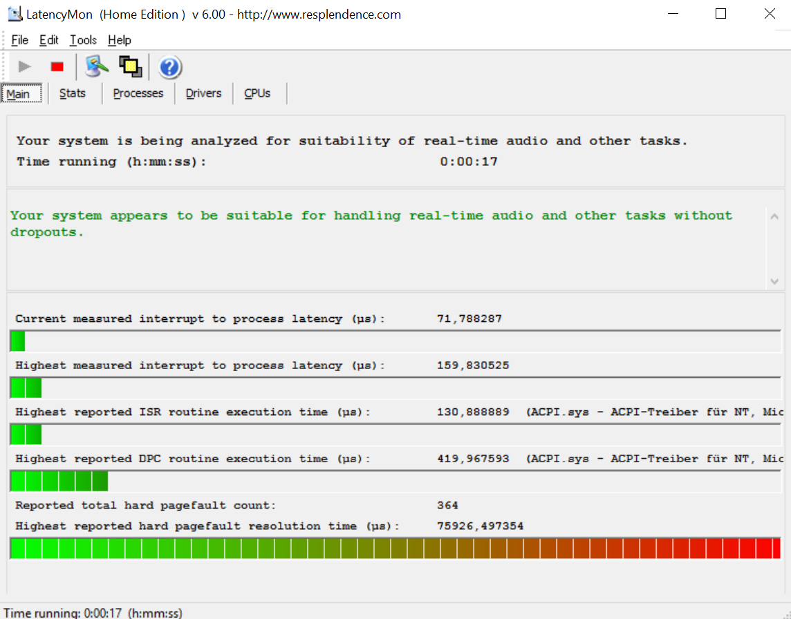Maximize the LatencyMon window
The image size is (791, 619).
click(720, 14)
